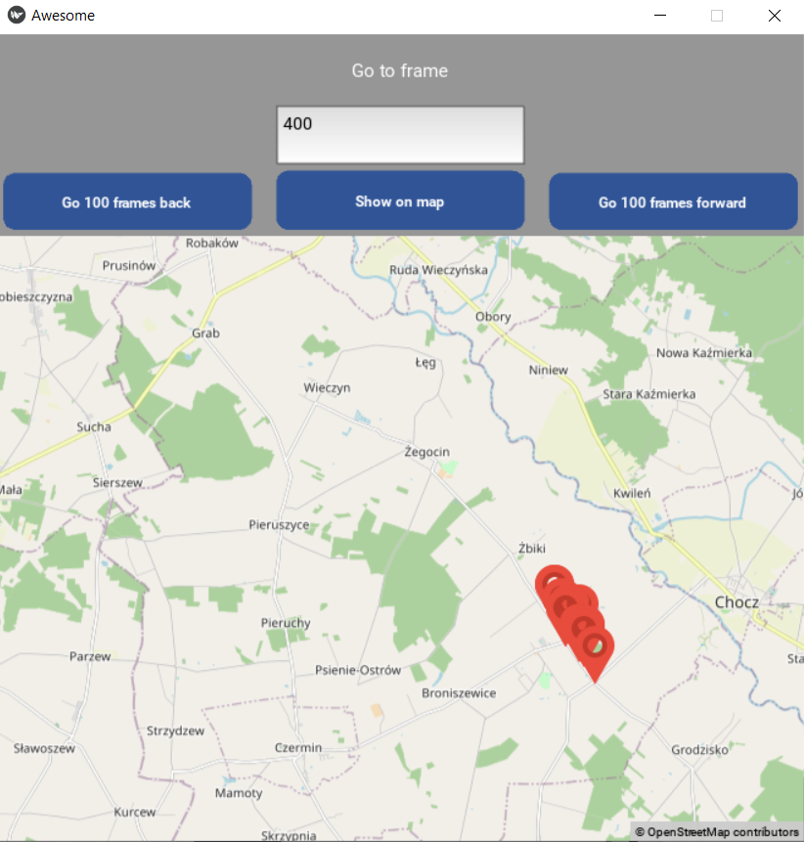The height and width of the screenshot is (842, 804).
Task: Click the Sucha label on the map
Action: pyautogui.click(x=94, y=427)
